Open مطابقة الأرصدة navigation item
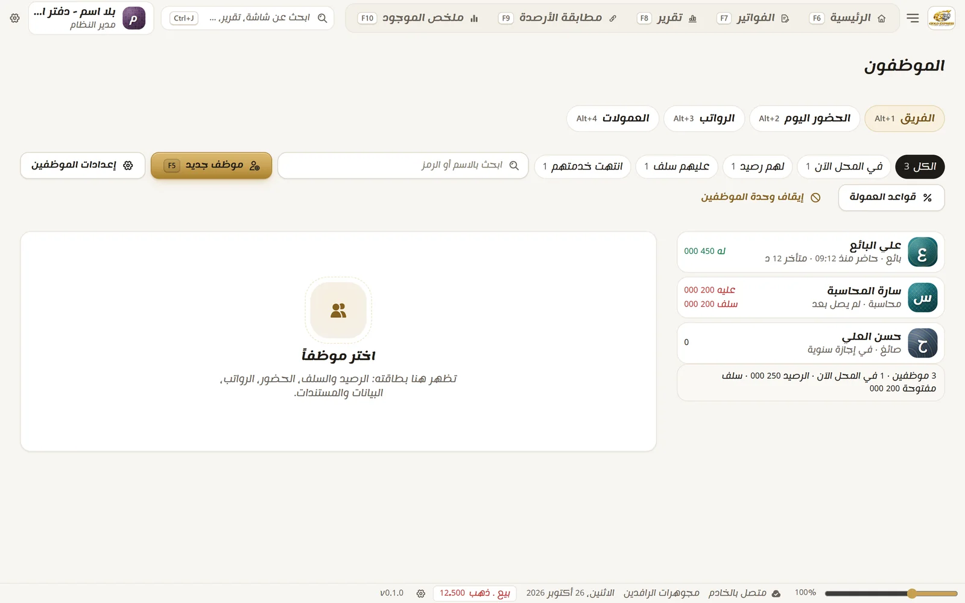This screenshot has width=965, height=603. [x=558, y=18]
